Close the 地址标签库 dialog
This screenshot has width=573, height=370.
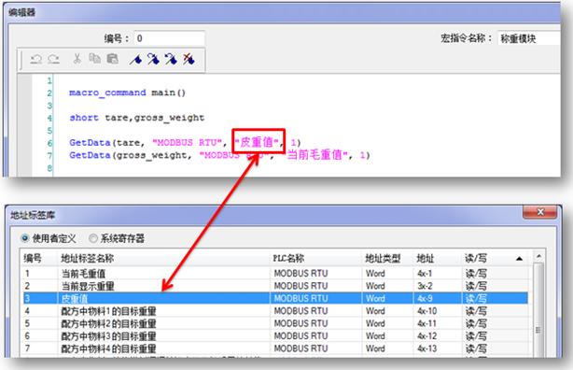pyautogui.click(x=540, y=212)
